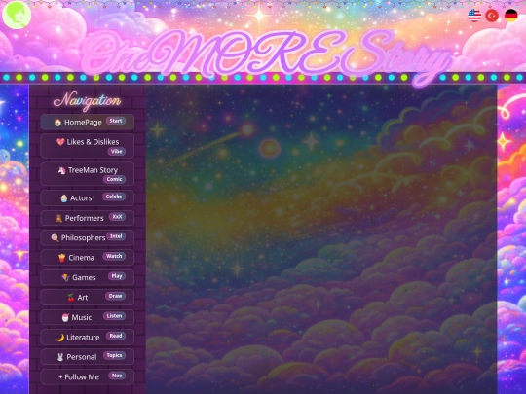The height and width of the screenshot is (394, 526).
Task: Click the fries icon beside Cinema
Action: pos(61,258)
